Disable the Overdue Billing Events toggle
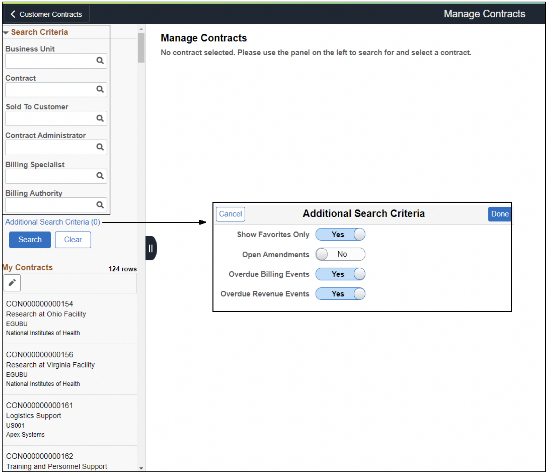This screenshot has width=547, height=473. (340, 274)
